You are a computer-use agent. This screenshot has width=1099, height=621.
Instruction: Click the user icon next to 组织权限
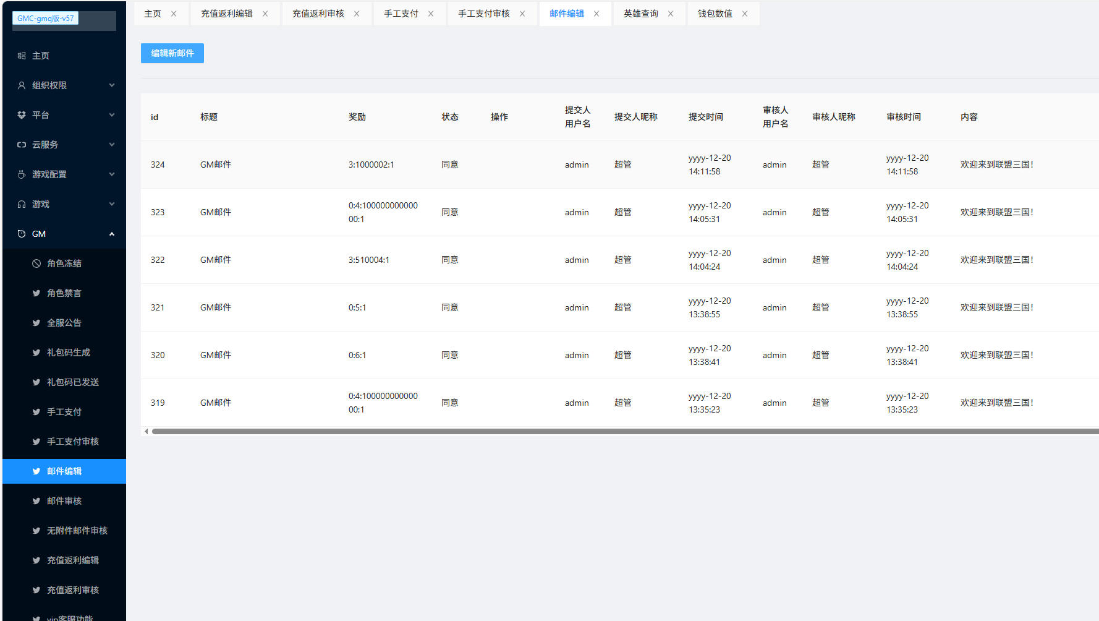click(22, 85)
